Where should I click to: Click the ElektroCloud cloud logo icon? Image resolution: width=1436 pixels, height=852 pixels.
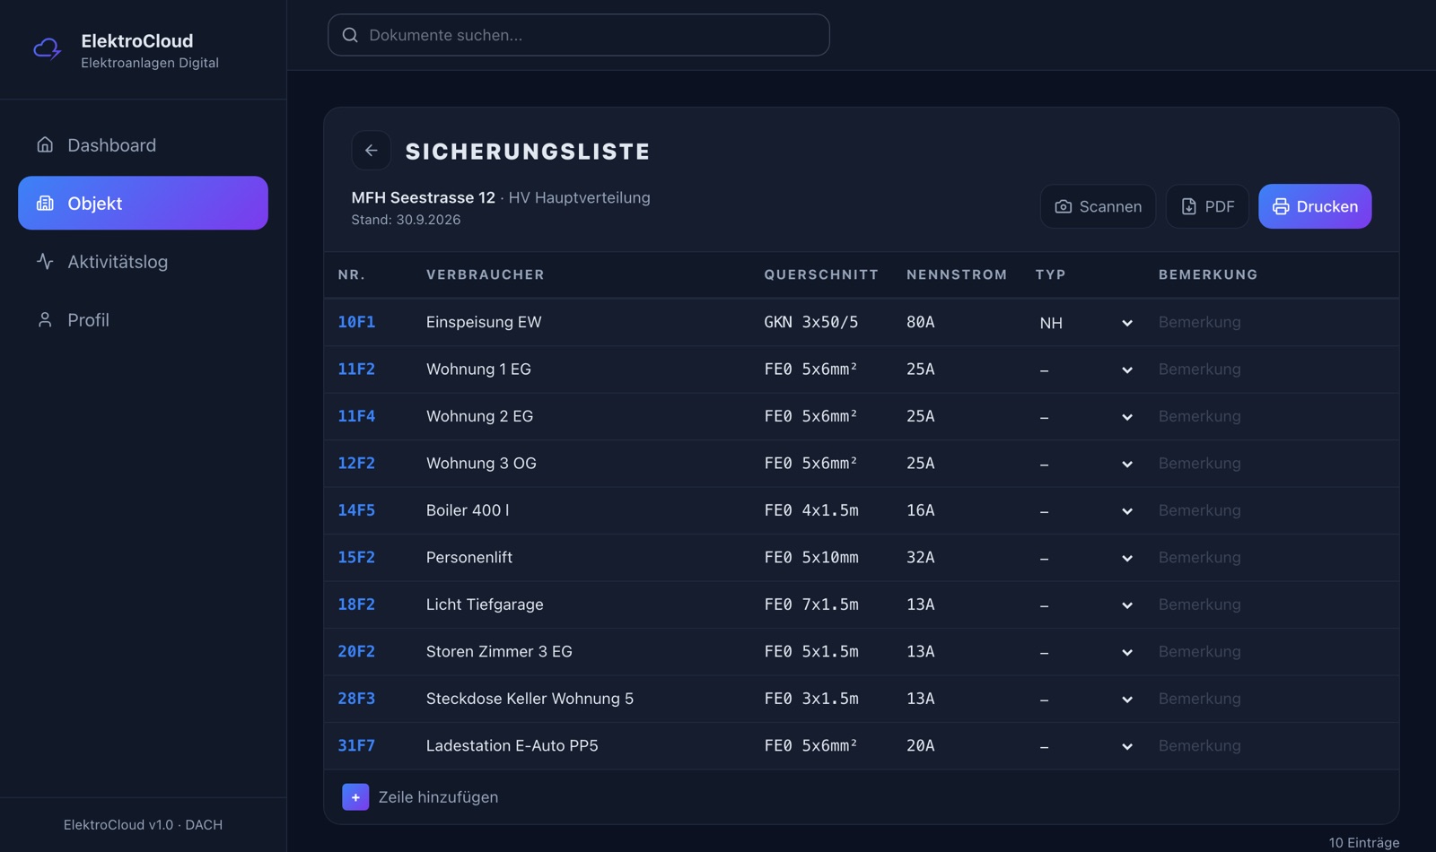[48, 49]
